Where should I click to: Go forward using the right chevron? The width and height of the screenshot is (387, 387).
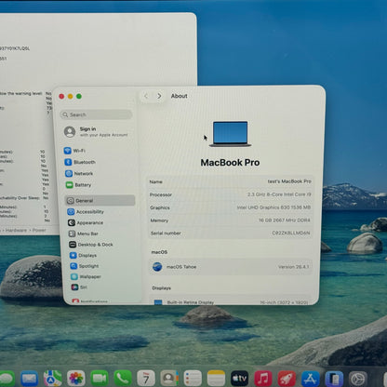(159, 96)
